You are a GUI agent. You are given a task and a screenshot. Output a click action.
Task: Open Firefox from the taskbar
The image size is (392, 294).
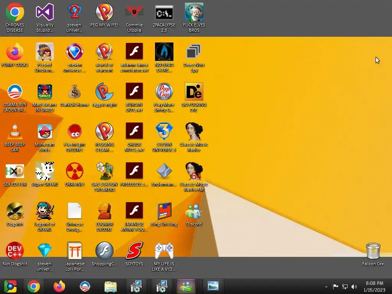click(59, 286)
